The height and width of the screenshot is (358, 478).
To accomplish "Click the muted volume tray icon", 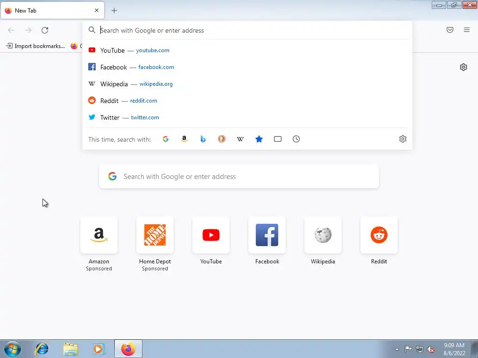I will (431, 349).
